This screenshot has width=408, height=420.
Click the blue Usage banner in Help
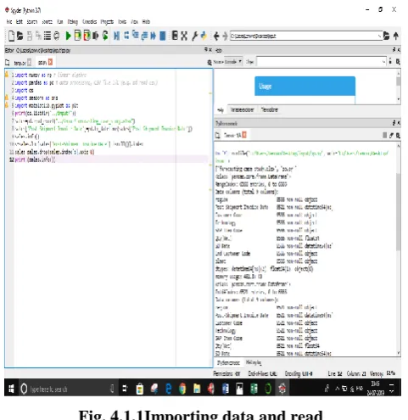click(x=305, y=86)
